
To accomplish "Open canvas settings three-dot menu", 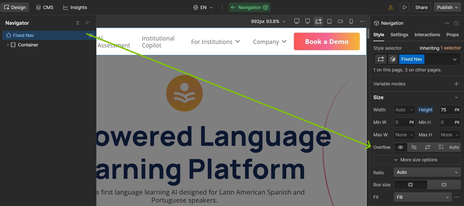I will point(362,21).
